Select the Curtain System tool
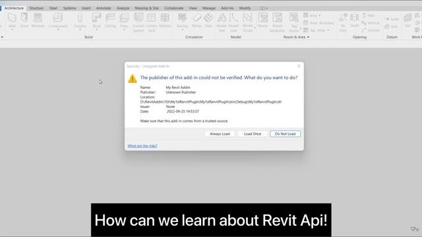This screenshot has width=422, height=237. pyautogui.click(x=138, y=22)
